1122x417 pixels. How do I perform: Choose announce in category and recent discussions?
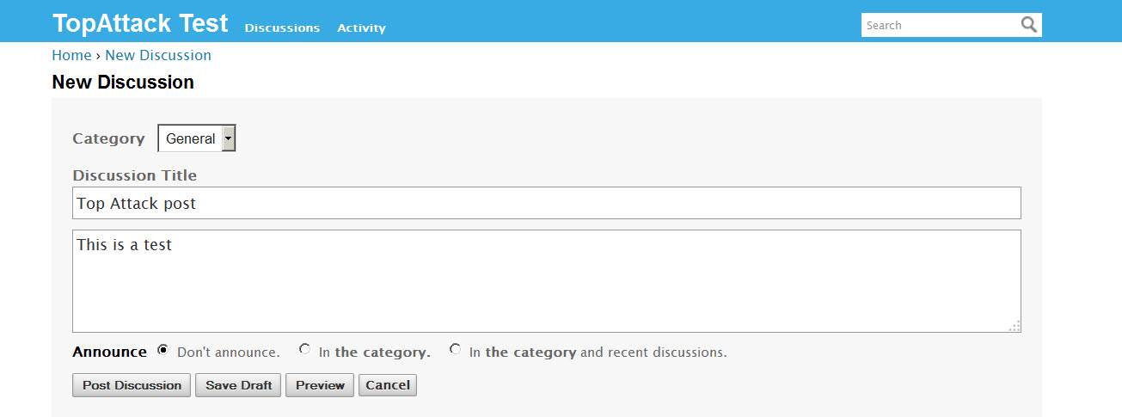click(x=455, y=349)
